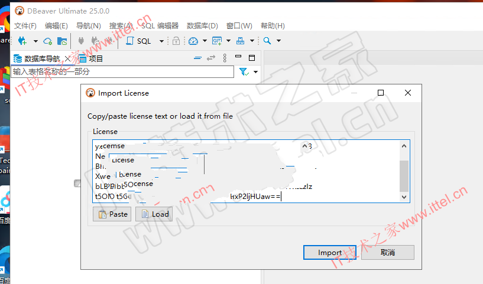Click the SQL editor script icon

(x=129, y=41)
